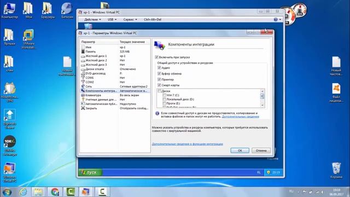
Task: Select Учетные данные для... setting row
Action: point(115,100)
